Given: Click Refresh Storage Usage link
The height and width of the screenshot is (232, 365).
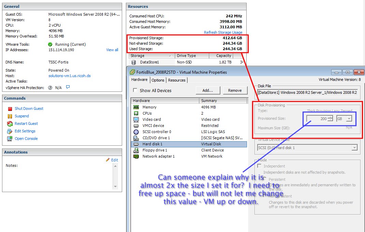Looking at the screenshot, I should pos(223,32).
